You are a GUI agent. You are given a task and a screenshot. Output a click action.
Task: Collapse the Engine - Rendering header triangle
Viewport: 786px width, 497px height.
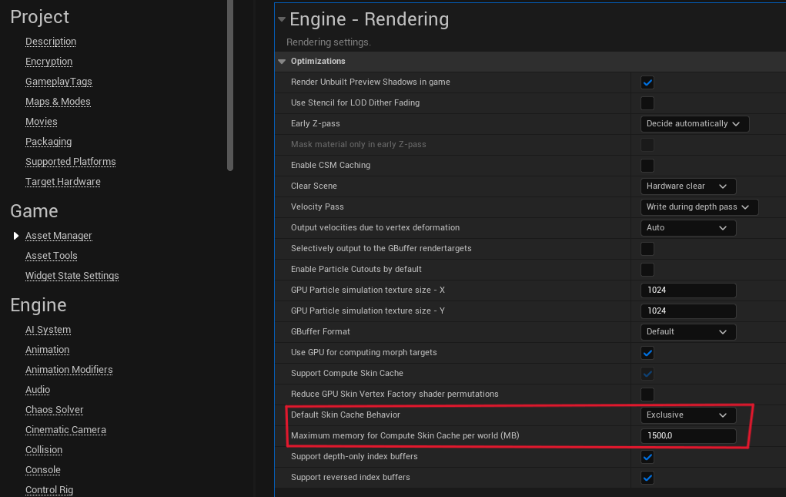tap(282, 19)
